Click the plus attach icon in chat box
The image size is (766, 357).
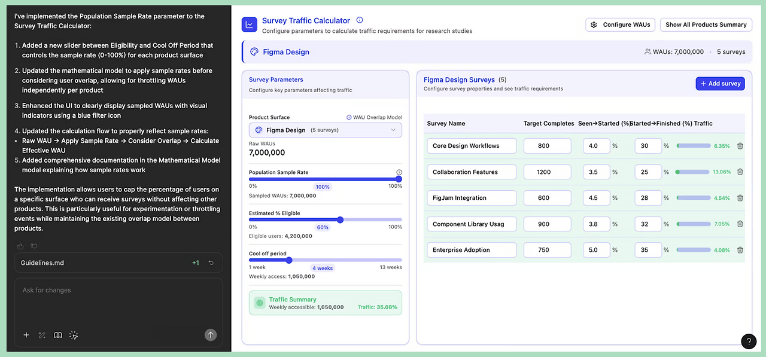(26, 335)
